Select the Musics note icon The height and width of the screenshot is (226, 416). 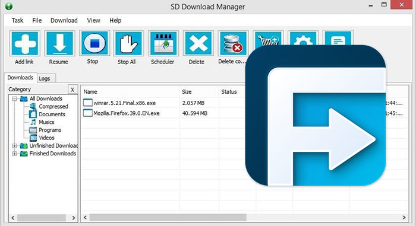tap(33, 122)
